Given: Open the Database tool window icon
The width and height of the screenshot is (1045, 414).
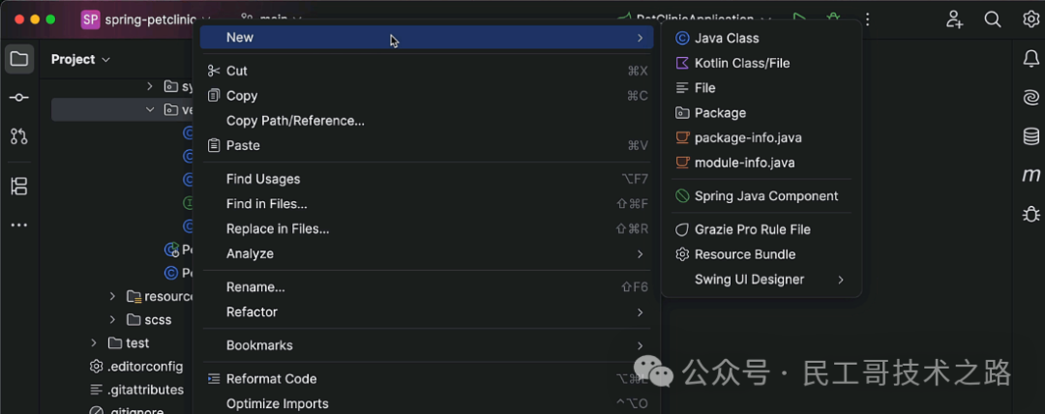Looking at the screenshot, I should point(1031,136).
